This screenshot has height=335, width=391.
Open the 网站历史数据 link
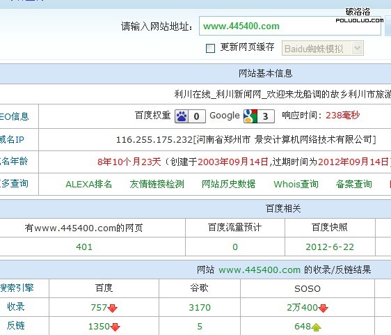coord(228,185)
